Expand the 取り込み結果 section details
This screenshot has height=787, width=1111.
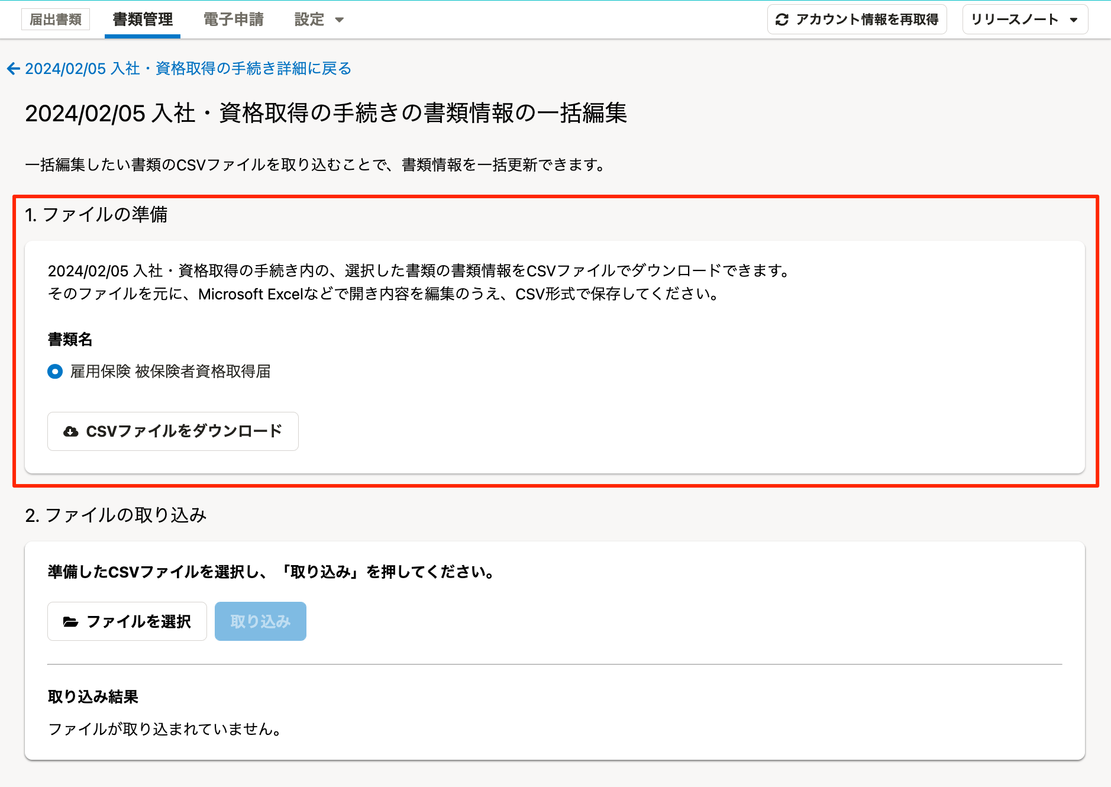point(93,697)
